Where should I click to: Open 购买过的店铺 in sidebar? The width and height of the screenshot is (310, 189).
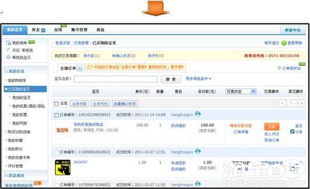click(x=19, y=132)
